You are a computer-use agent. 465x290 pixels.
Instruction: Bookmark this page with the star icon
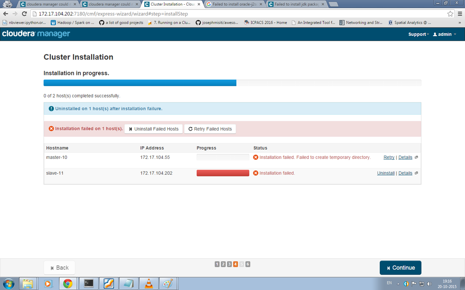pyautogui.click(x=450, y=14)
